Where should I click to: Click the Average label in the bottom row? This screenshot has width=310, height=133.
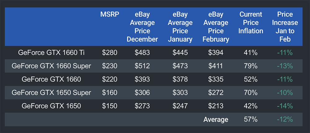point(216,120)
